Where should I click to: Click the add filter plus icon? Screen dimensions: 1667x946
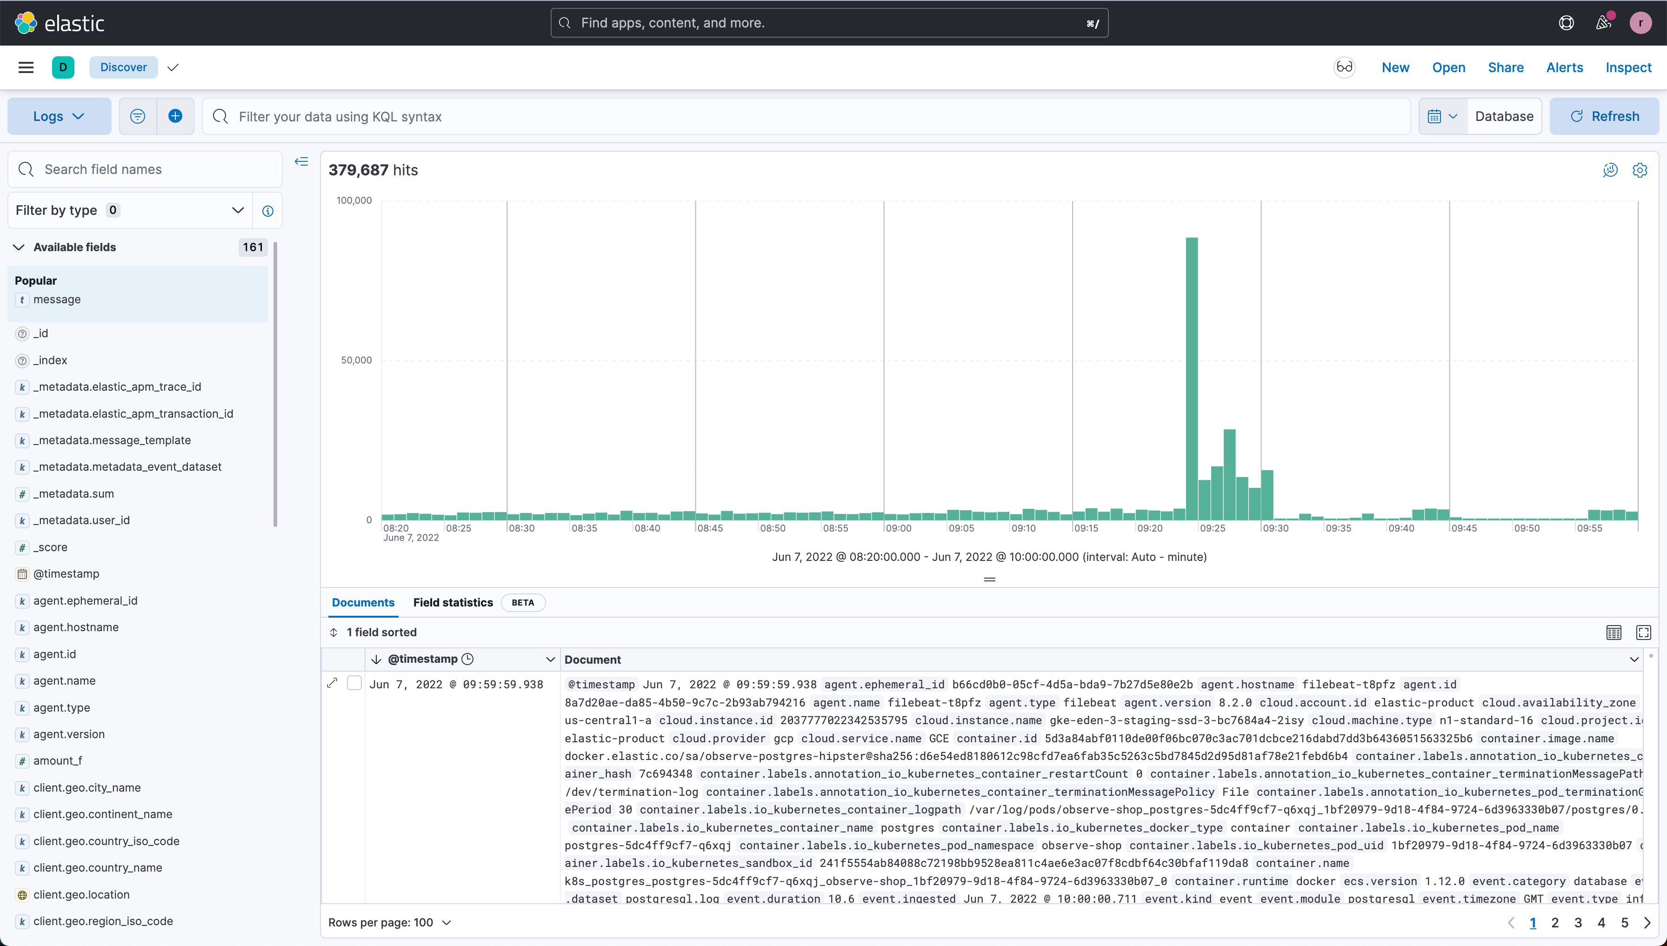175,116
